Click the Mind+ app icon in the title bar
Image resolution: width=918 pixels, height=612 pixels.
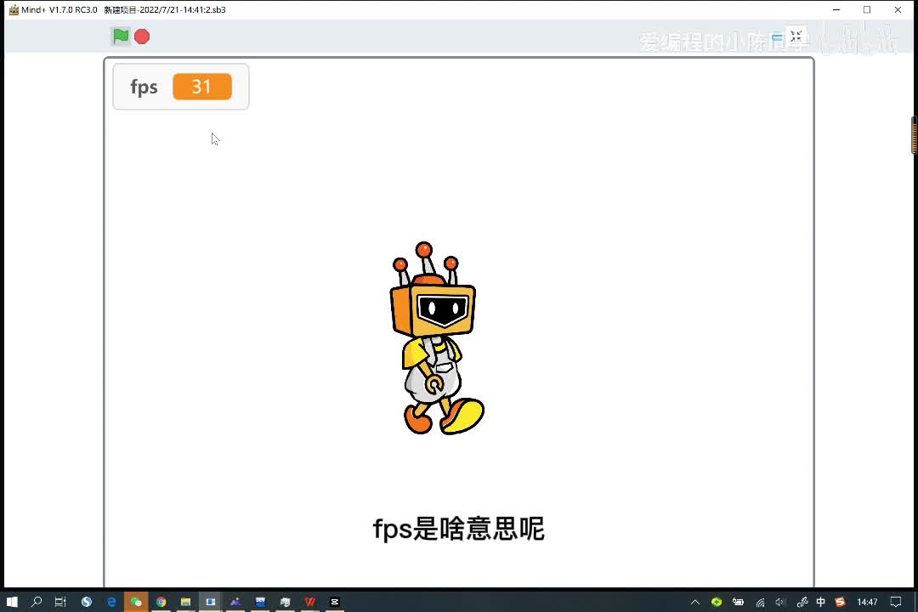[14, 10]
